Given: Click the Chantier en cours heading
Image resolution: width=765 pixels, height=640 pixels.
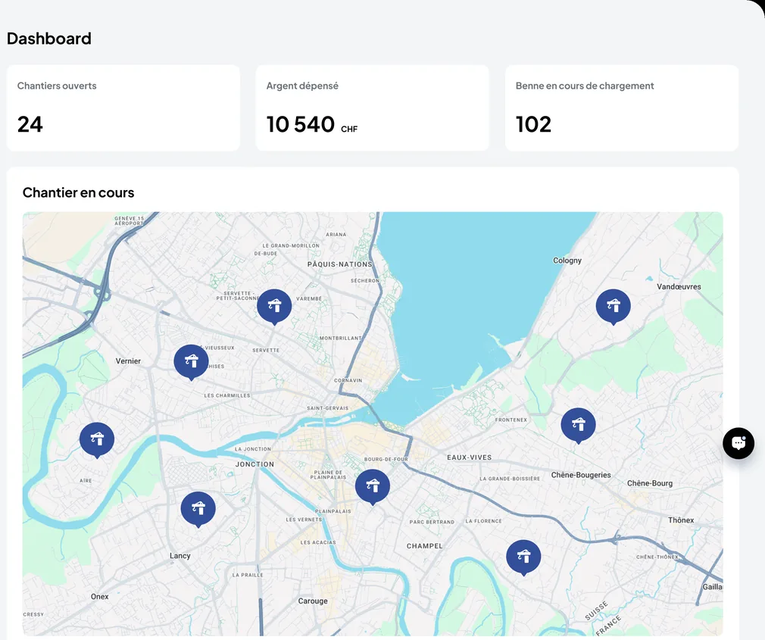Looking at the screenshot, I should pos(78,192).
